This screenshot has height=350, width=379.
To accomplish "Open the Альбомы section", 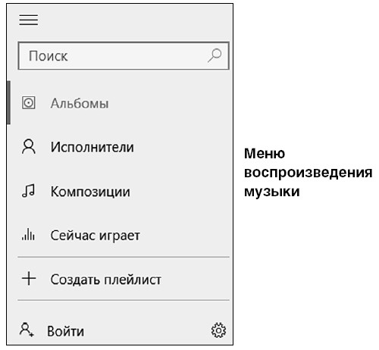I will pyautogui.click(x=120, y=103).
